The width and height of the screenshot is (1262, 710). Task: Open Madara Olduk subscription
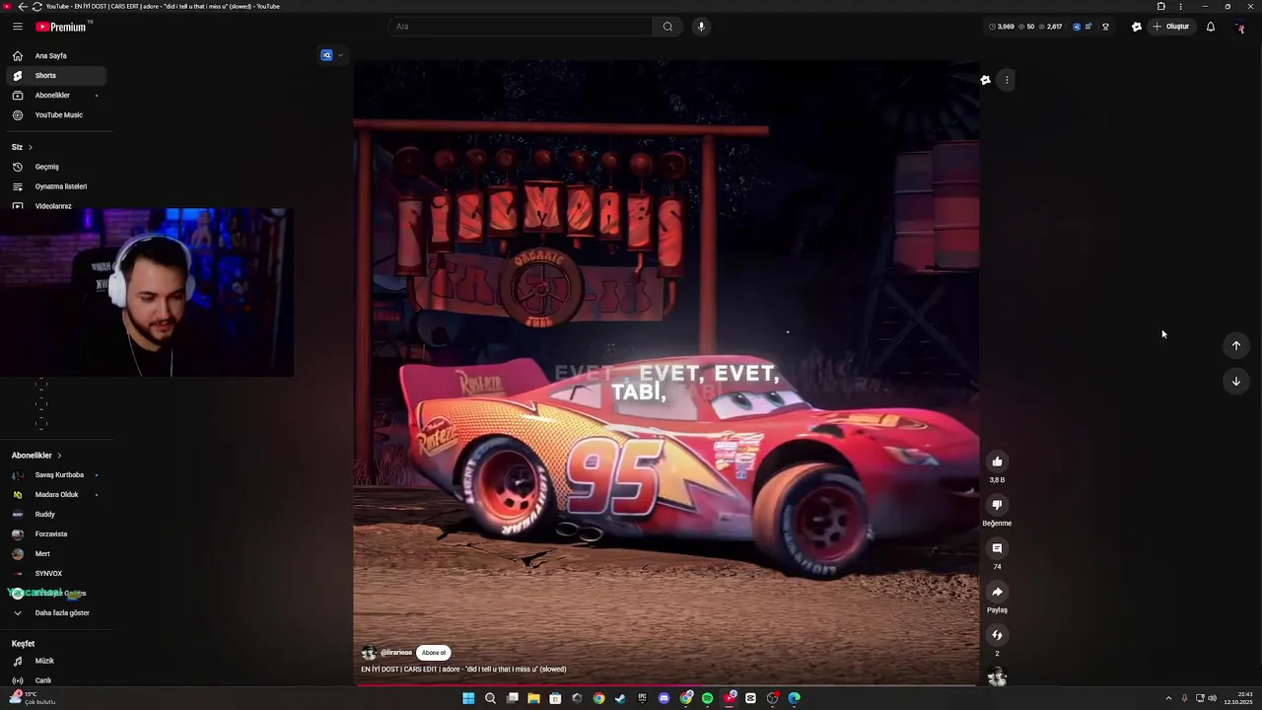coord(56,495)
